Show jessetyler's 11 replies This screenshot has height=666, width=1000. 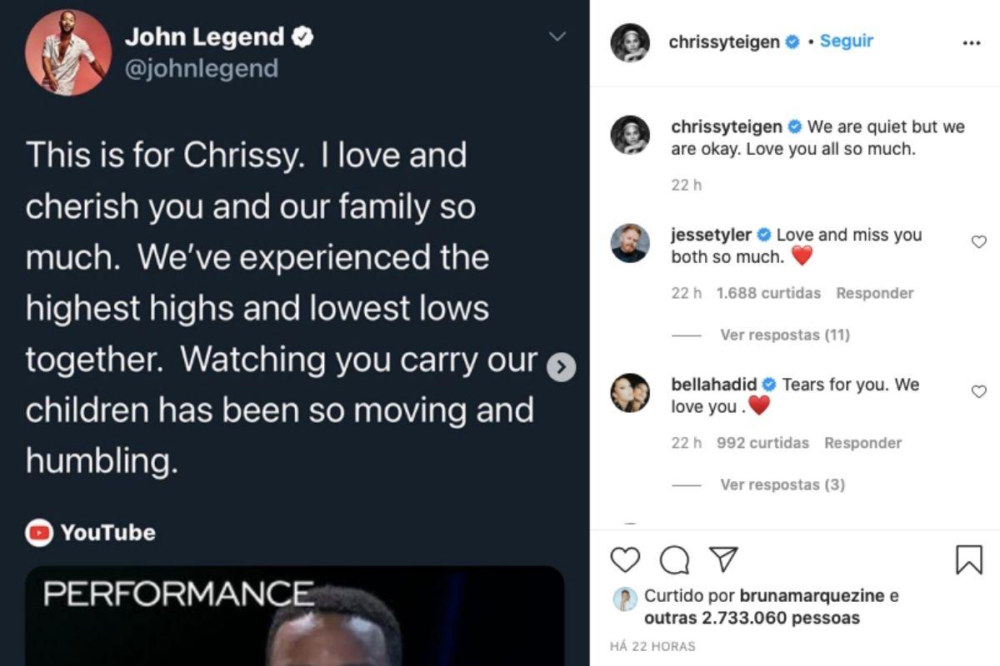784,335
